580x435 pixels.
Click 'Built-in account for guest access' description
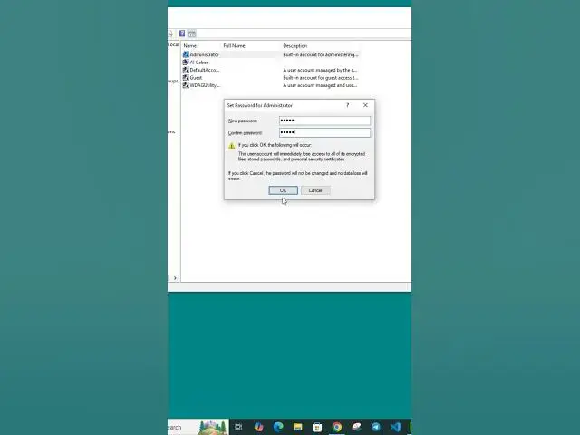click(321, 78)
